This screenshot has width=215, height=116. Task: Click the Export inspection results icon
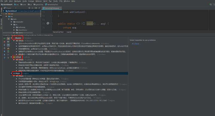(x=8, y=48)
